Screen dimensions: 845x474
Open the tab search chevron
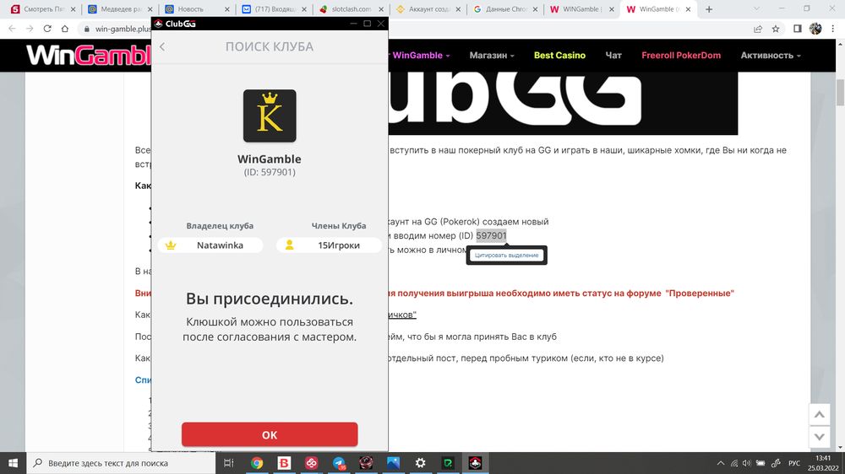click(756, 9)
